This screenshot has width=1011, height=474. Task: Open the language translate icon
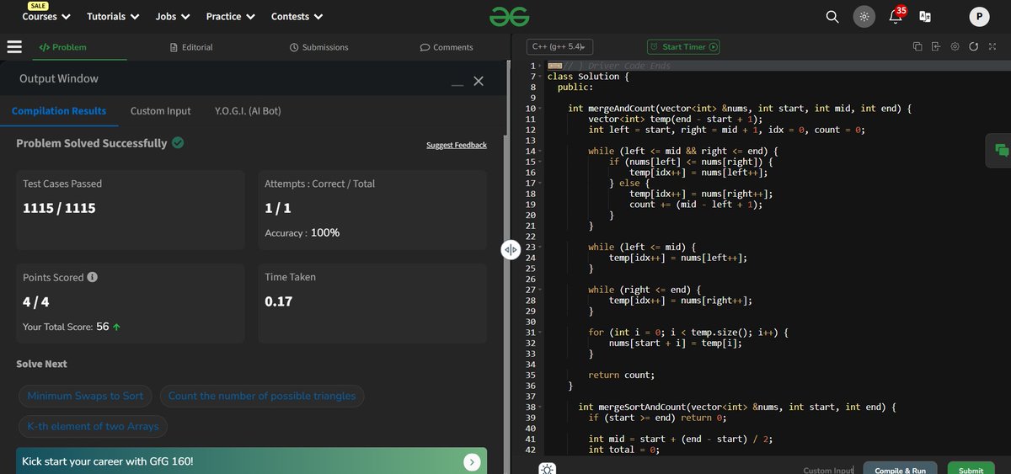[x=925, y=16]
